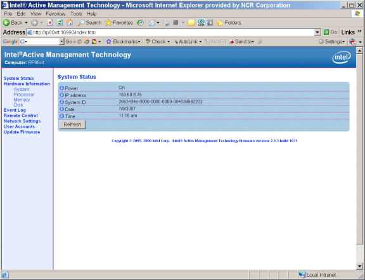The width and height of the screenshot is (365, 280).
Task: Open the Check button dropdown arrow
Action: pyautogui.click(x=169, y=42)
